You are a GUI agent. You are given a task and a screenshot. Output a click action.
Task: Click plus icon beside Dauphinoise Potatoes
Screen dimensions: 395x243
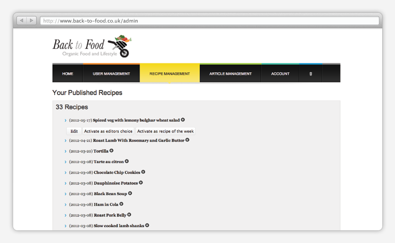[x=141, y=183]
